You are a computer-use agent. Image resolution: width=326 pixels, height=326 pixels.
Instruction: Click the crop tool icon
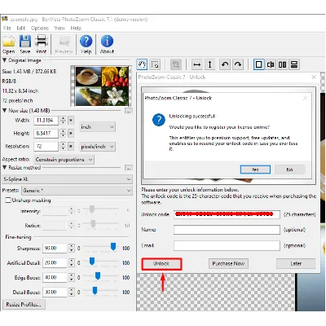[x=176, y=64]
